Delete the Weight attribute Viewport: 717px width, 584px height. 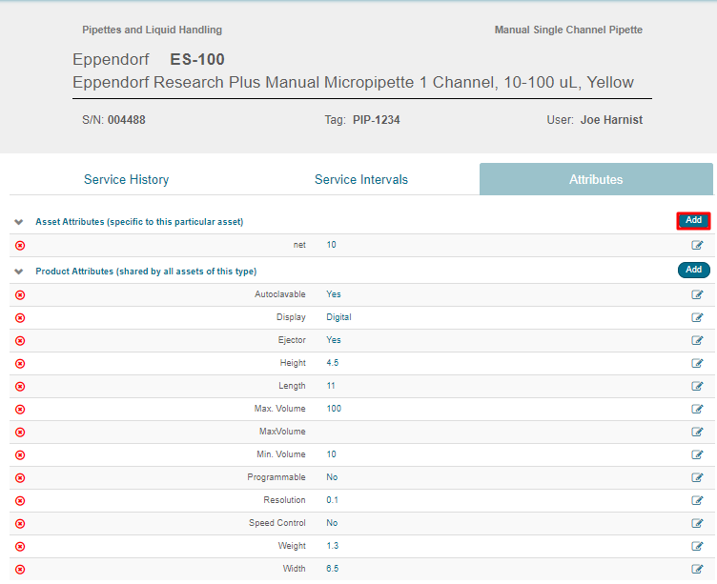coord(20,546)
